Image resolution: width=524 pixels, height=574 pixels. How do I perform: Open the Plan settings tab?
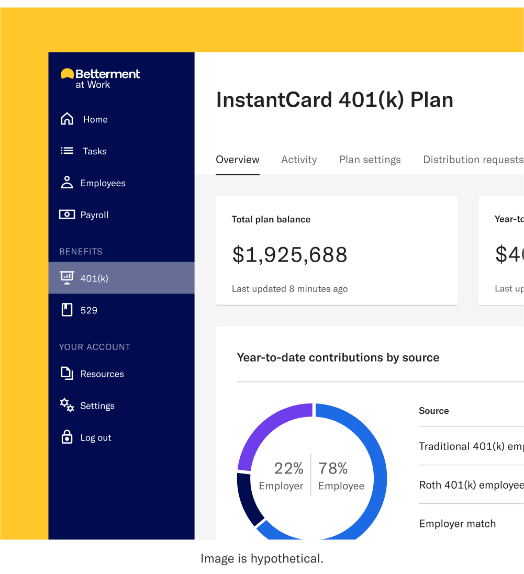[x=370, y=160]
